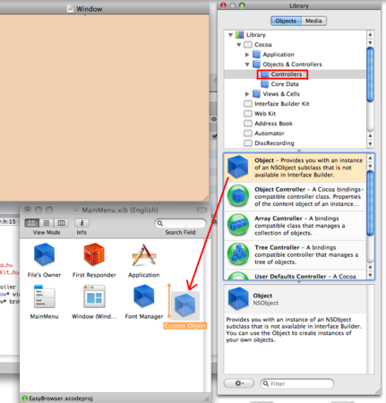This screenshot has height=403, width=386.
Task: Select the MainMenu object icon
Action: 44,296
